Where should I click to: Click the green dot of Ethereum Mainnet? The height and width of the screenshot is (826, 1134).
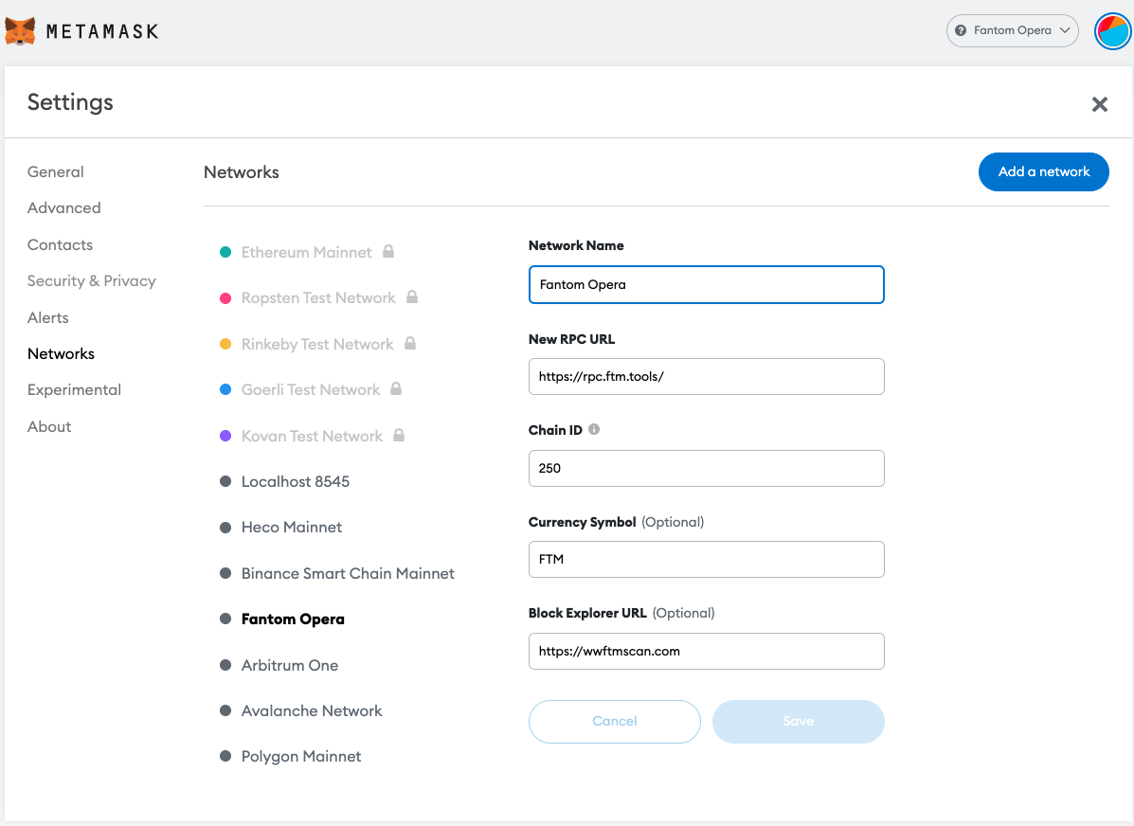[225, 252]
